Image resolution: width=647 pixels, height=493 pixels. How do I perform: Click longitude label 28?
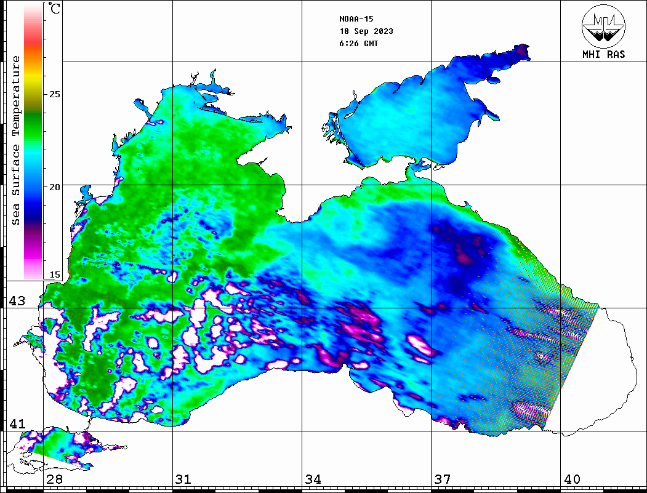[x=54, y=479]
